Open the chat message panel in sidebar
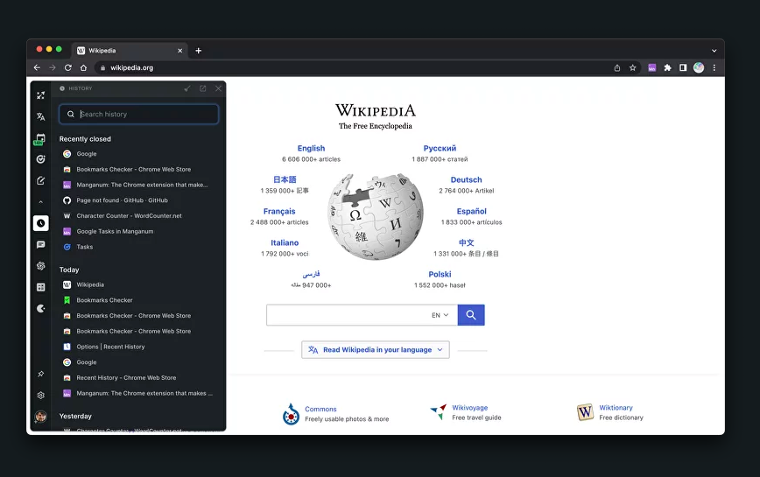Viewport: 760px width, 477px height. 40,244
